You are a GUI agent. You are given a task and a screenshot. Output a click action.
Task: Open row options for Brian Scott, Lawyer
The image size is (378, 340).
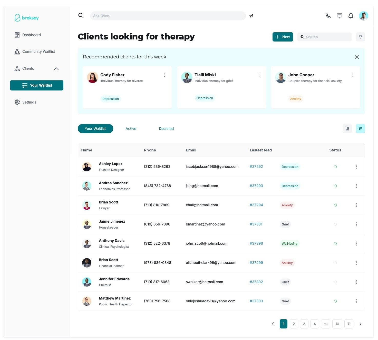pos(356,205)
